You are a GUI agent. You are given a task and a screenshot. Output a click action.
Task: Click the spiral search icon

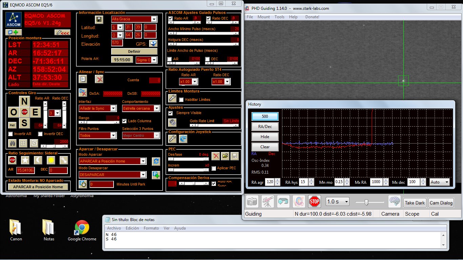(x=34, y=143)
